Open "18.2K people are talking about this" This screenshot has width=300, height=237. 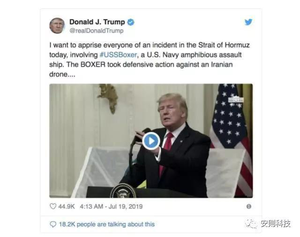(106, 224)
